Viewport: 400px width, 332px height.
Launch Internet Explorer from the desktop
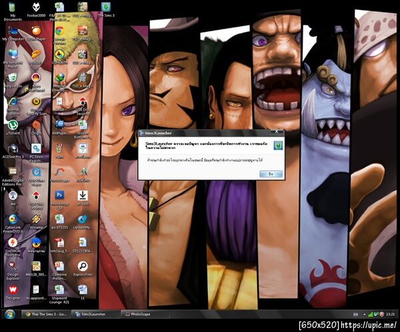(x=13, y=106)
